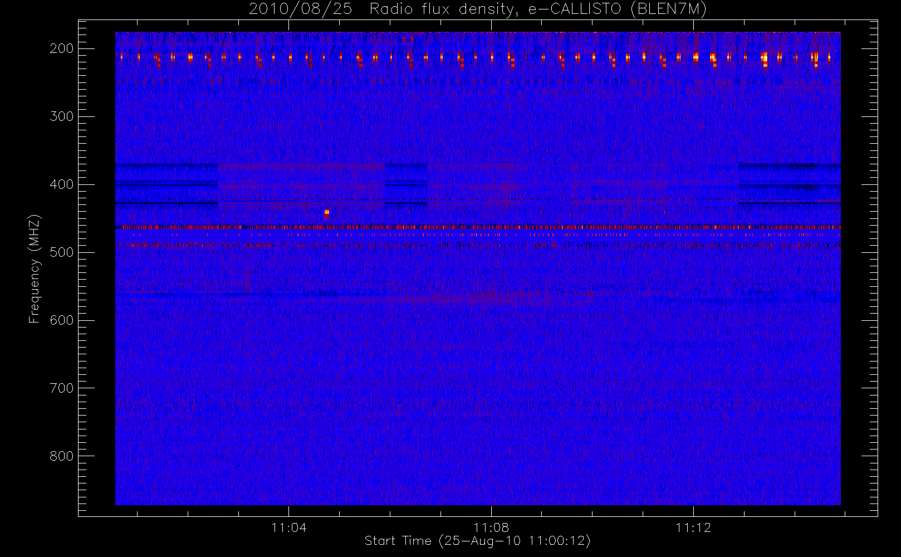Screen dimensions: 901x557
Task: Click the bright isolated spot near 440 MHz
Action: point(327,212)
